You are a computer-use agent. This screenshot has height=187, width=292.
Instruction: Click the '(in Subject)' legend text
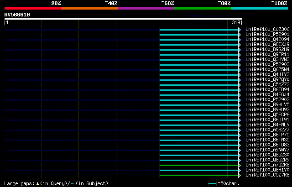(x=92, y=183)
